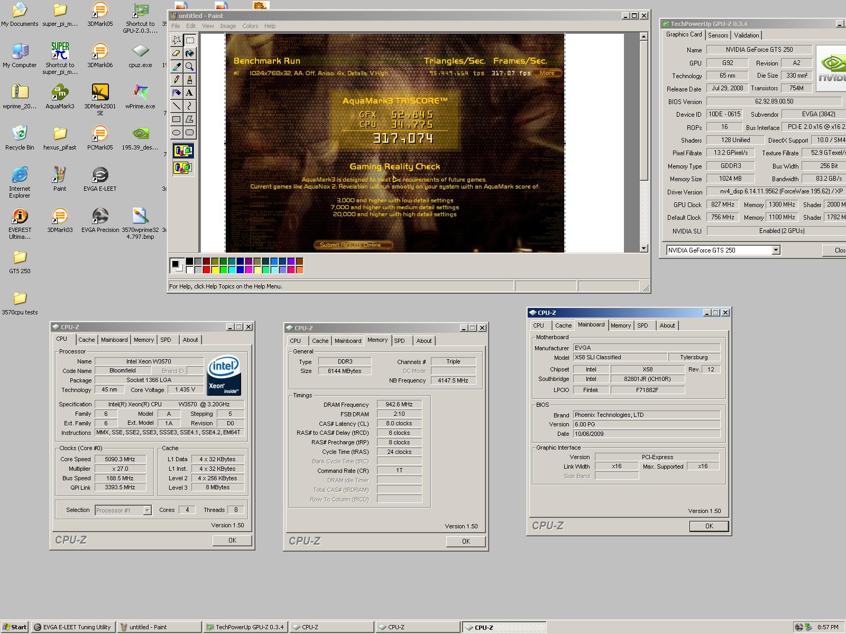
Task: Select the bright green swatch in Paint palette
Action: pos(223,270)
